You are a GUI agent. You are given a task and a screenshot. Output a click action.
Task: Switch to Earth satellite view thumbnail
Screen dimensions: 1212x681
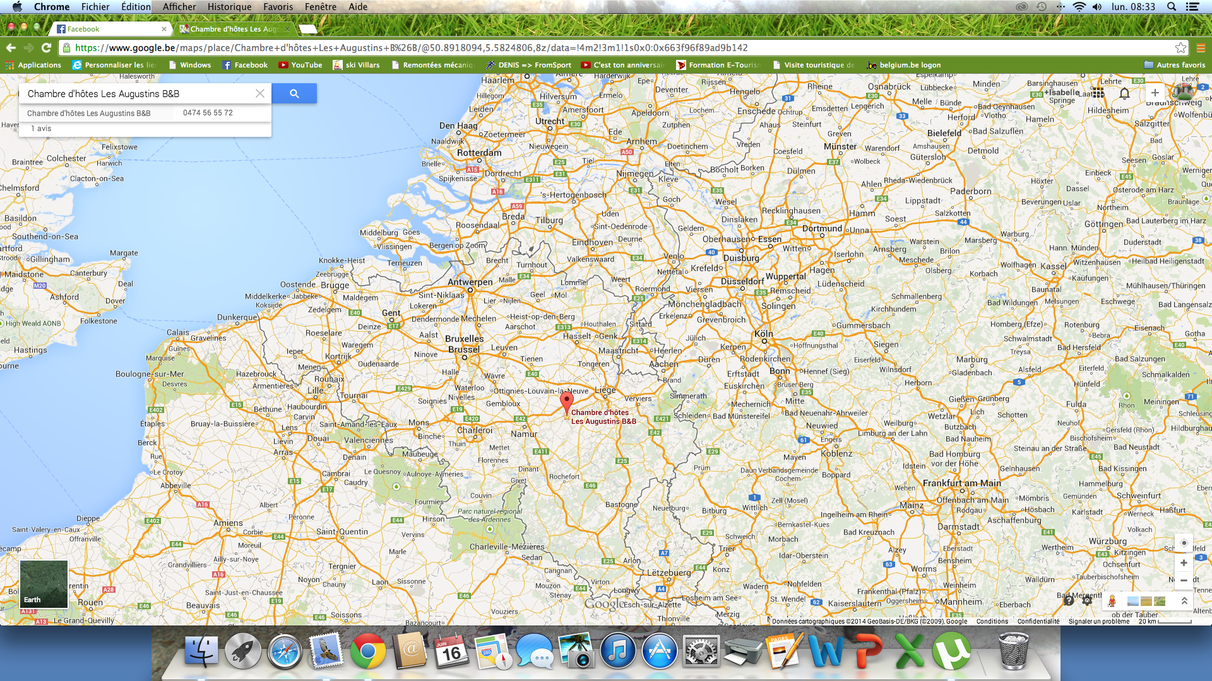pyautogui.click(x=44, y=584)
